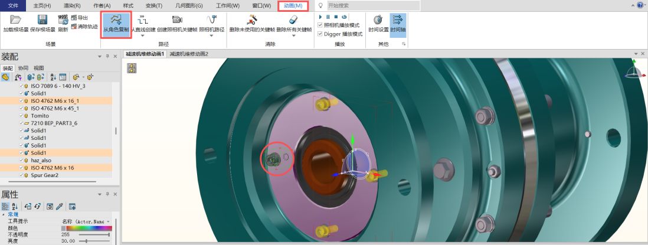Toggle loop playback button in 播放 group
This screenshot has height=245, width=648.
(344, 17)
